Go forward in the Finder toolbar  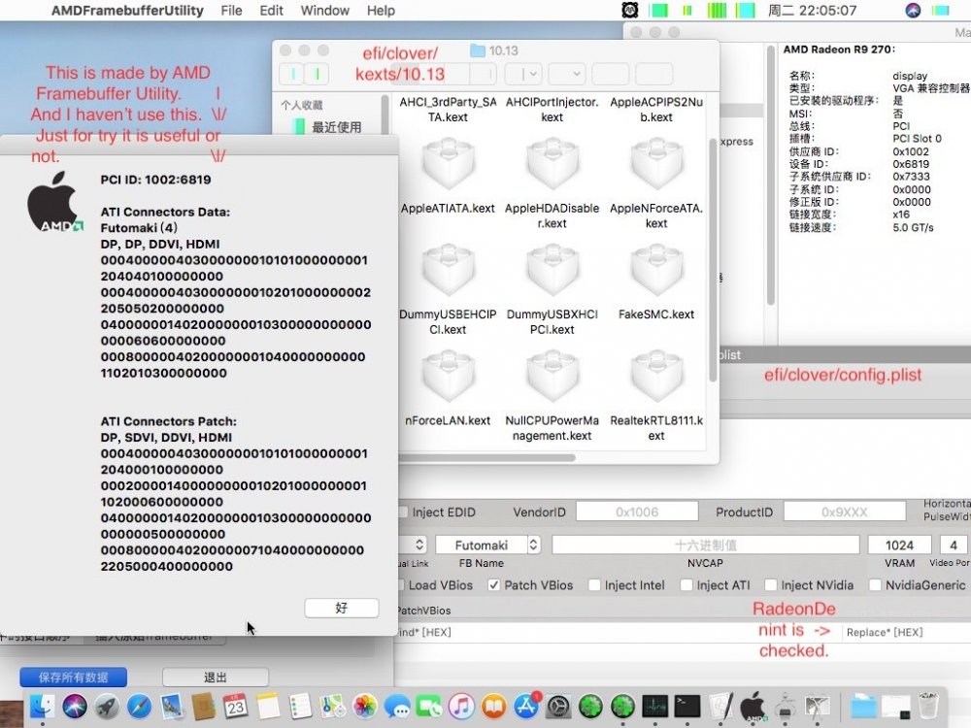(x=318, y=75)
